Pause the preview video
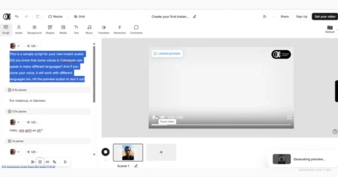 154,117
